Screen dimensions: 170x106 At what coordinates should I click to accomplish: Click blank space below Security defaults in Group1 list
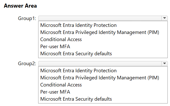click(x=101, y=57)
